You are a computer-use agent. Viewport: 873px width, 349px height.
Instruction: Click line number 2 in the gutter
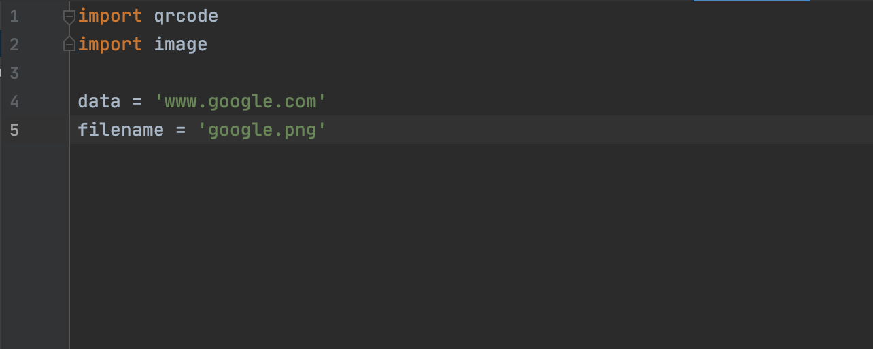coord(14,45)
